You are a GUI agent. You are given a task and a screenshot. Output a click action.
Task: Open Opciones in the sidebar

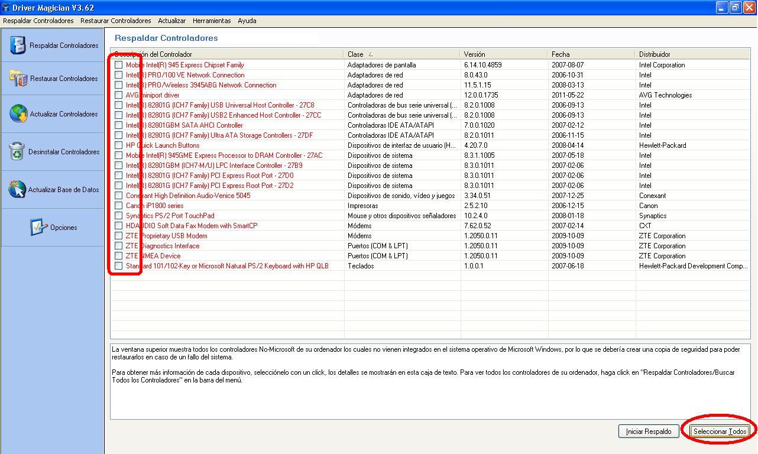click(52, 228)
